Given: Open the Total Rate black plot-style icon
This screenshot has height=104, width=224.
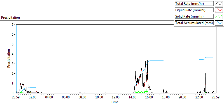Looking at the screenshot, I should (x=219, y=4).
